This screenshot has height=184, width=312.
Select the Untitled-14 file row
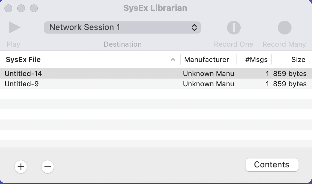(x=156, y=73)
